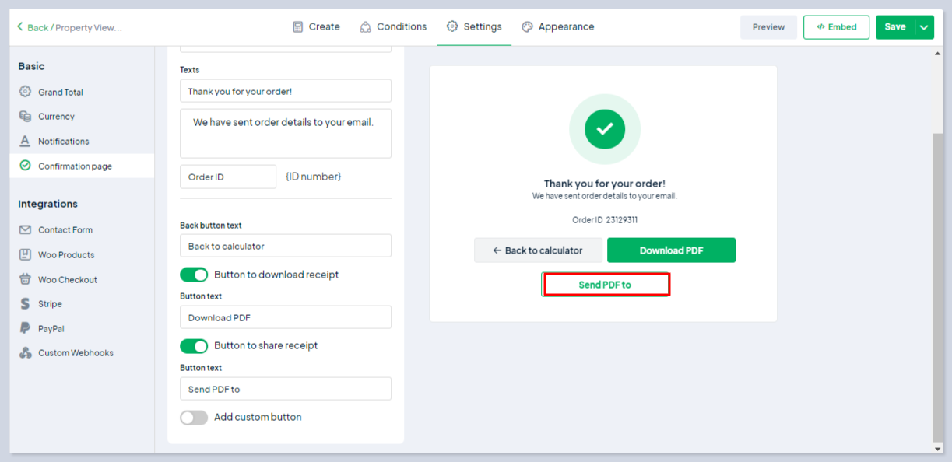Go back using the Back chevron
Image resolution: width=952 pixels, height=462 pixels.
click(x=20, y=27)
